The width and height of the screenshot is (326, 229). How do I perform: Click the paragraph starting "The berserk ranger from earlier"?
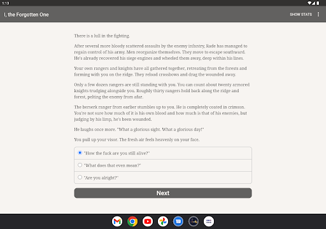[x=160, y=113]
